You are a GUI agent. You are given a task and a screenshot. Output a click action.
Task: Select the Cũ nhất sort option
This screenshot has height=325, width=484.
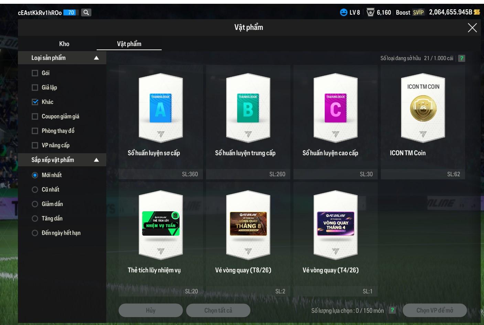[35, 189]
